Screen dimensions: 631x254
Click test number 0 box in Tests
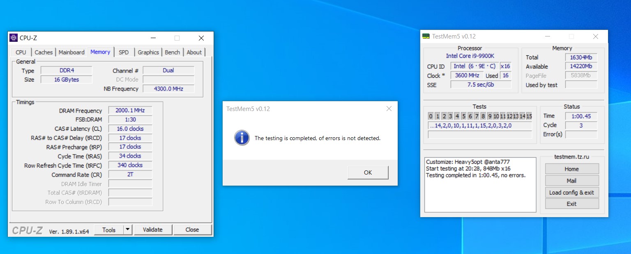click(x=431, y=116)
